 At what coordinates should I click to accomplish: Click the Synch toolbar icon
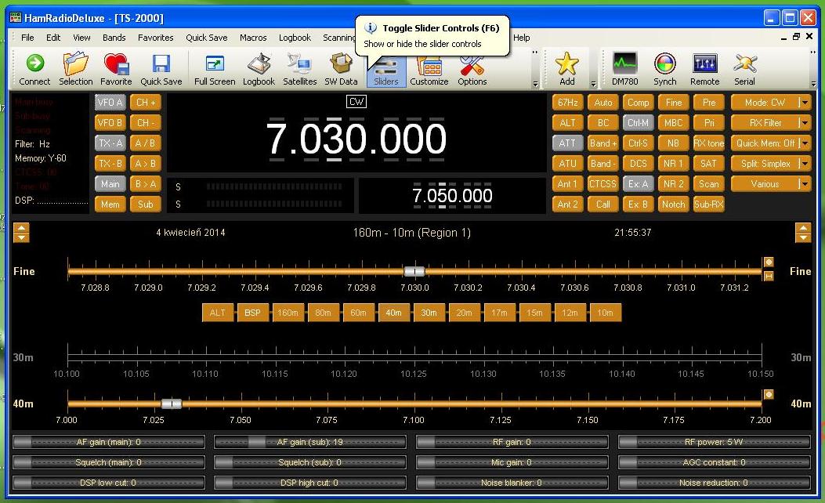[664, 67]
